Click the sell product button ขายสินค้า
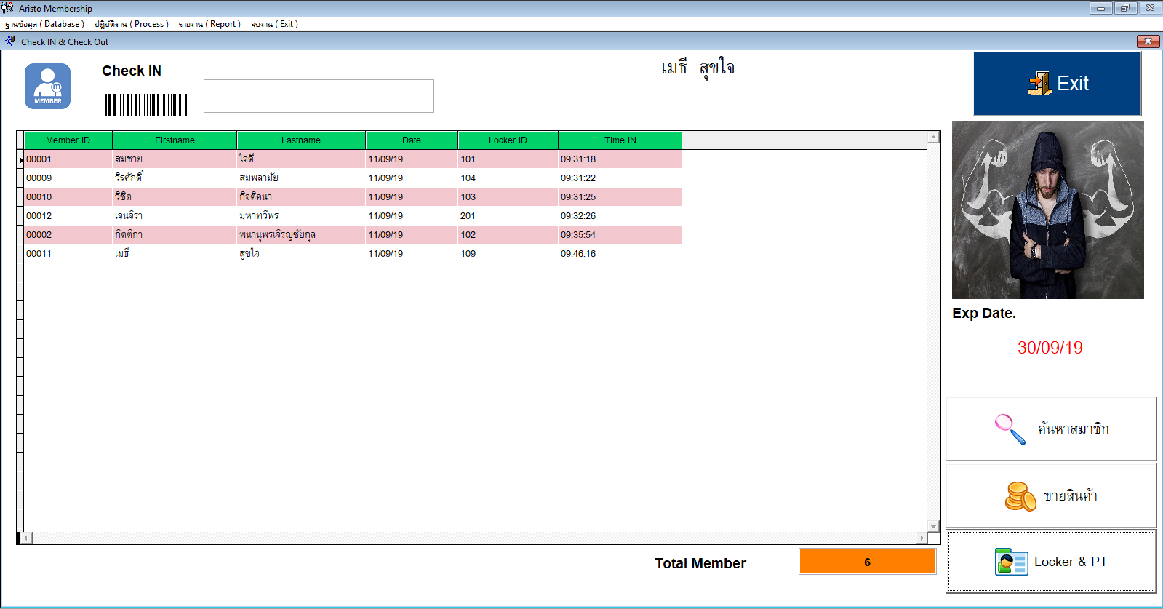This screenshot has width=1163, height=609. pos(1051,496)
